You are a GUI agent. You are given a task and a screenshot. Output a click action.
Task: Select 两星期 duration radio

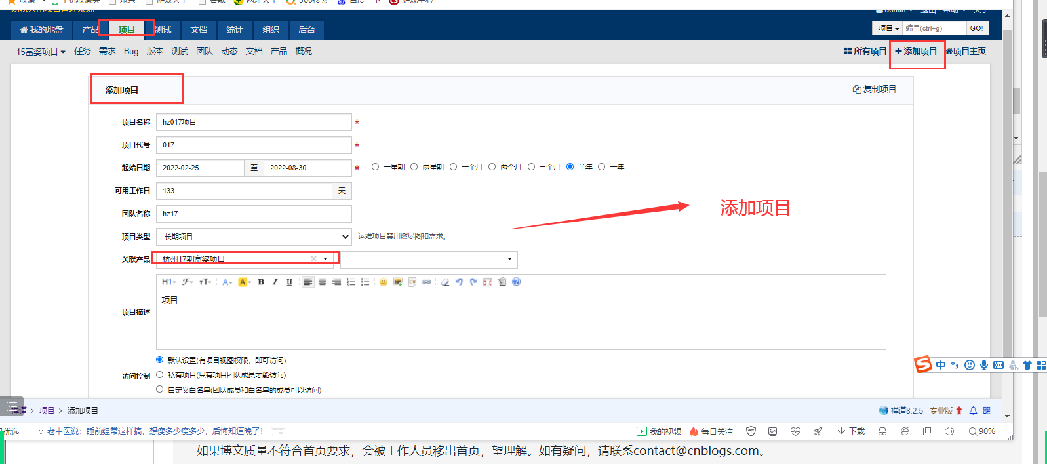tap(414, 167)
